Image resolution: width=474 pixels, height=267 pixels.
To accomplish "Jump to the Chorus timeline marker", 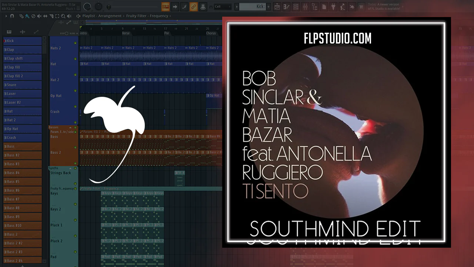I will click(211, 33).
